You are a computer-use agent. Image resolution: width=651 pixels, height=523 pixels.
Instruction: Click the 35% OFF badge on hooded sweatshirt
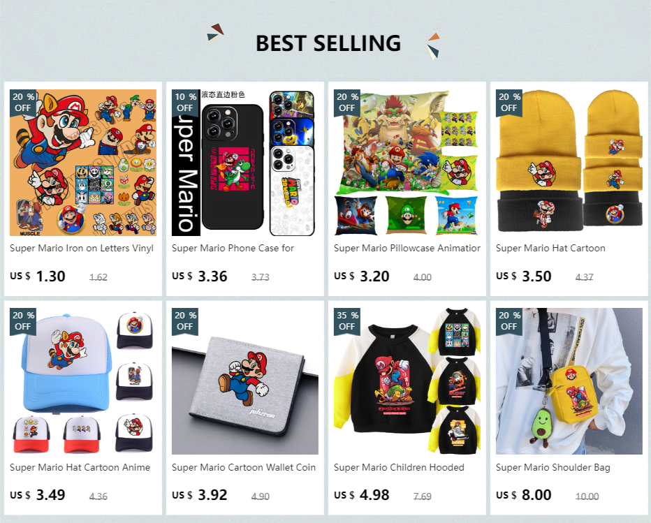coord(347,321)
